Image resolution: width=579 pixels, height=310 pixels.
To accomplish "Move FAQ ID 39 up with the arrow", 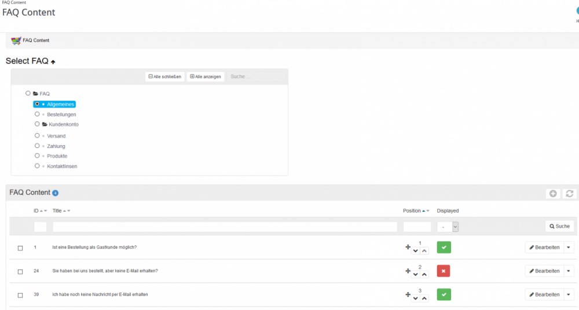I will click(x=424, y=298).
